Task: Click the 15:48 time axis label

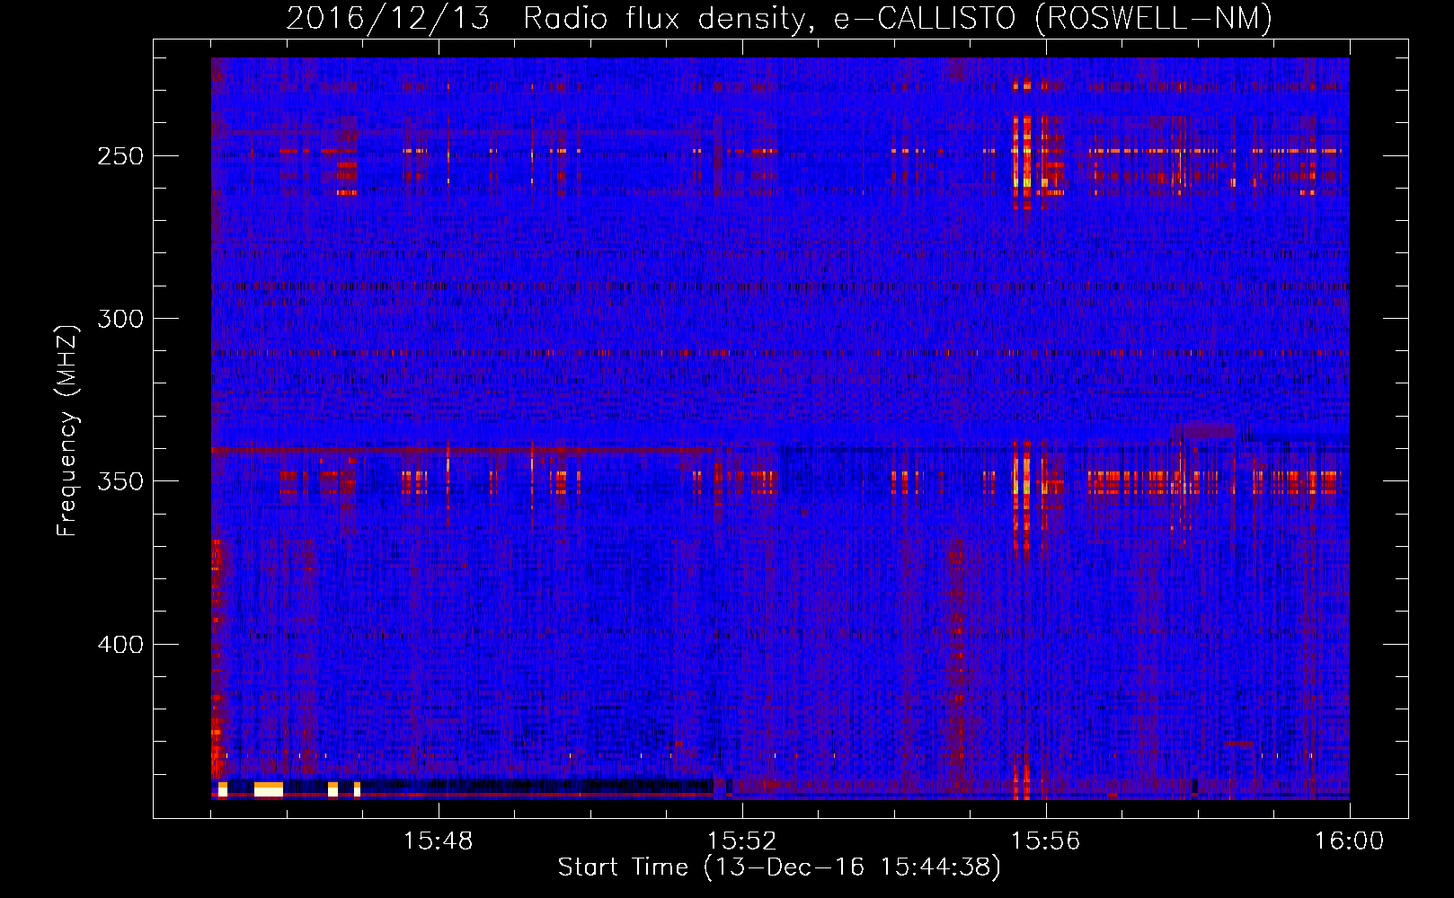Action: pos(438,841)
